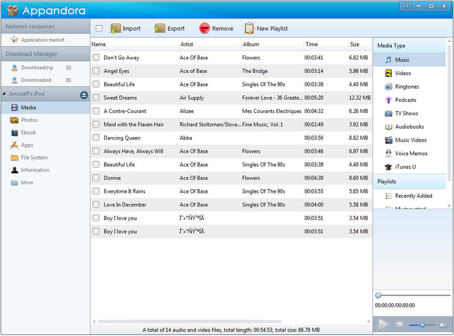
Task: Click the red Remove icon
Action: pos(204,28)
